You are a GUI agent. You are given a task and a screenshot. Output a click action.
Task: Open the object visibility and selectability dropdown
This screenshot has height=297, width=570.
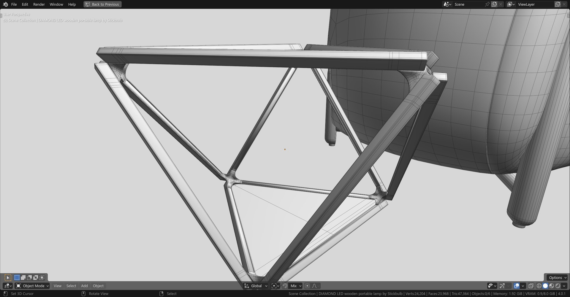coord(492,286)
